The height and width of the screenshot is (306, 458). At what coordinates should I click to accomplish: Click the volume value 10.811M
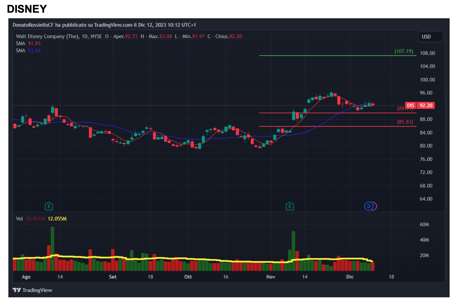click(x=35, y=219)
